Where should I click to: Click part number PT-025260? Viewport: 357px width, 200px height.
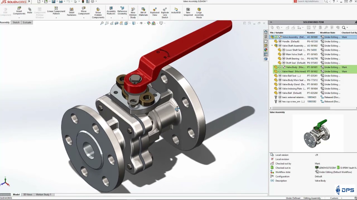pos(312,93)
